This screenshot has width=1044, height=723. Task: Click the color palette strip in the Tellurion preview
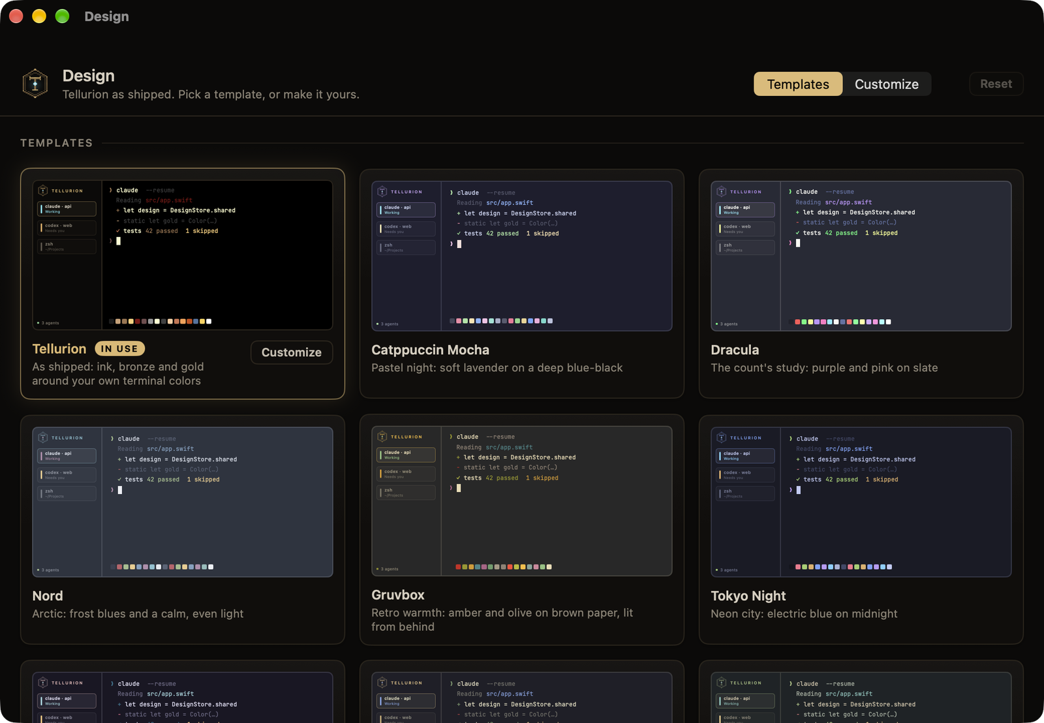click(x=160, y=321)
